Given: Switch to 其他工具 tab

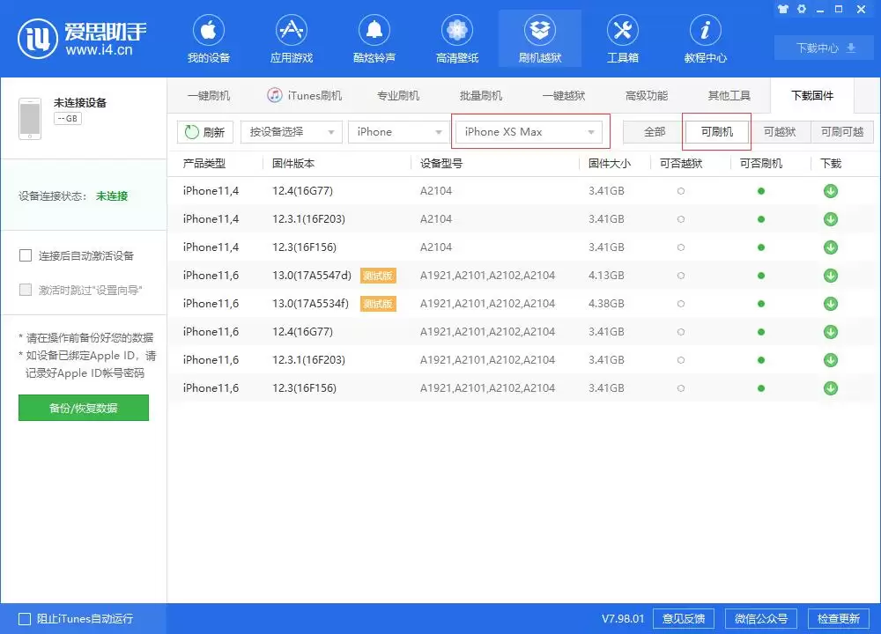Looking at the screenshot, I should coord(729,95).
